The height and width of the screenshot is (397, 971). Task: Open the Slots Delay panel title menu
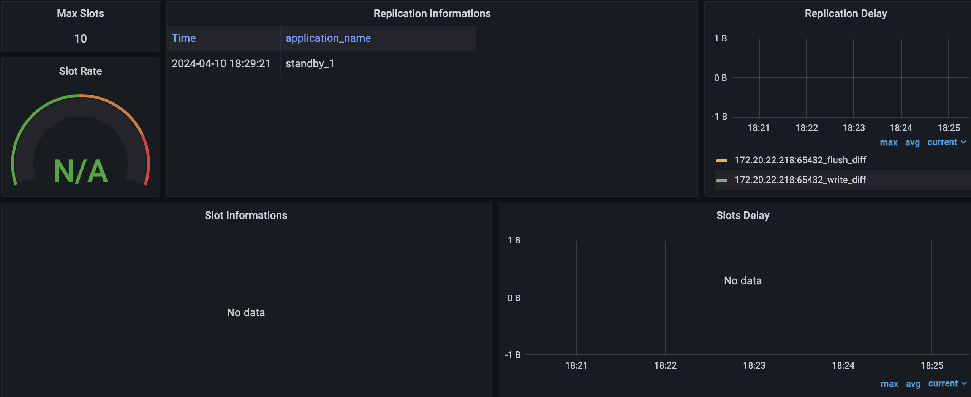(x=742, y=216)
